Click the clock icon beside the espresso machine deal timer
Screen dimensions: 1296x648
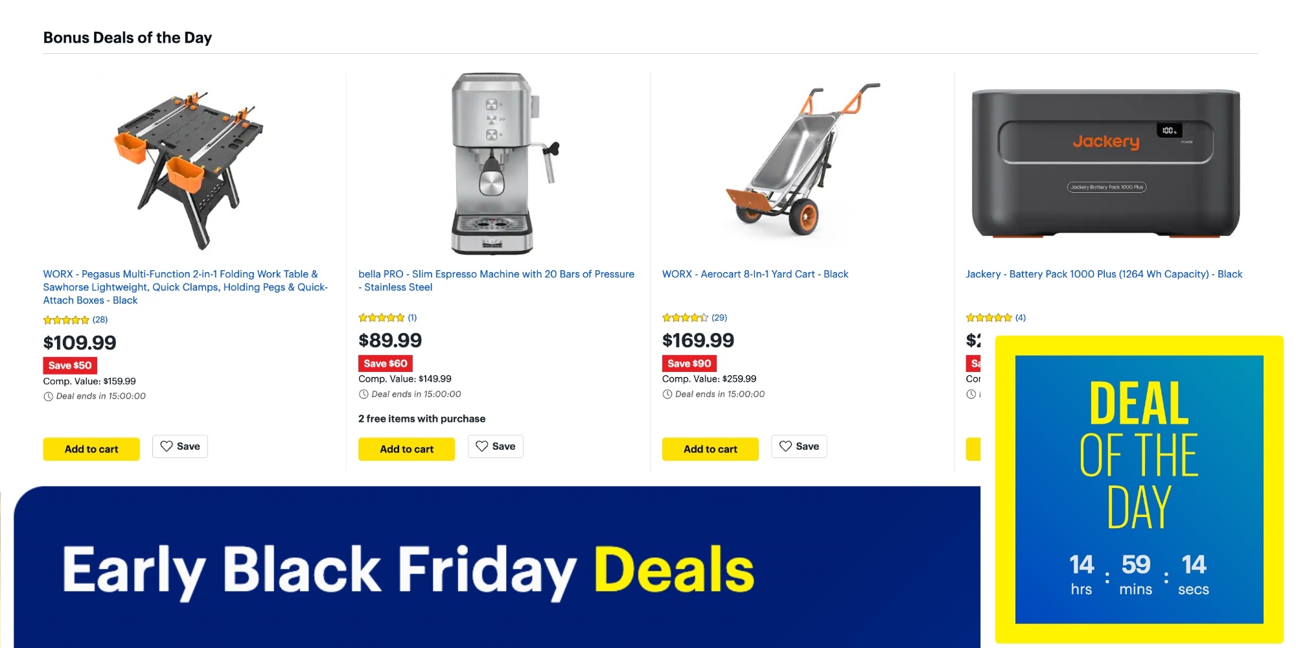[362, 394]
